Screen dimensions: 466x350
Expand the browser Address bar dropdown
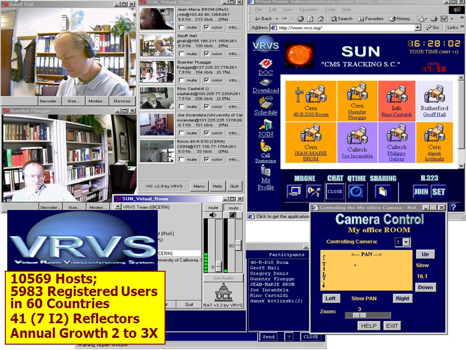pyautogui.click(x=418, y=28)
